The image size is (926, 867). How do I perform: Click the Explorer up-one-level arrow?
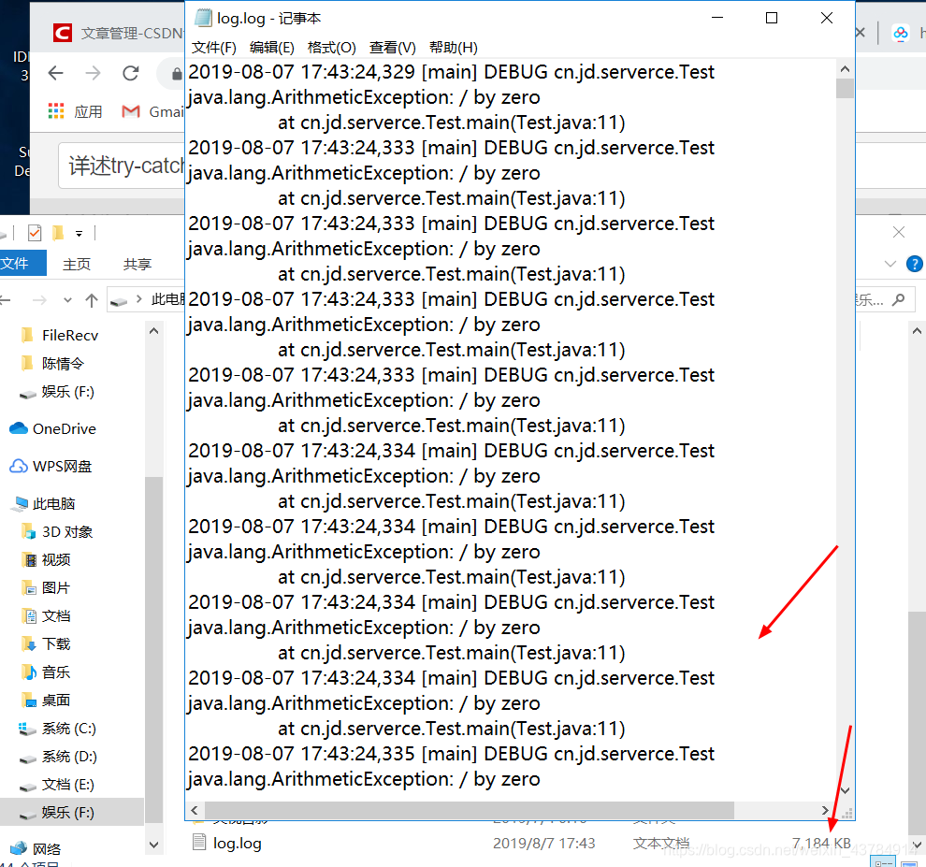point(92,300)
